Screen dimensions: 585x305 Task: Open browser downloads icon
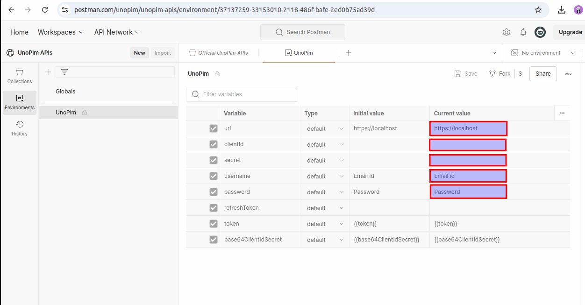coord(562,10)
